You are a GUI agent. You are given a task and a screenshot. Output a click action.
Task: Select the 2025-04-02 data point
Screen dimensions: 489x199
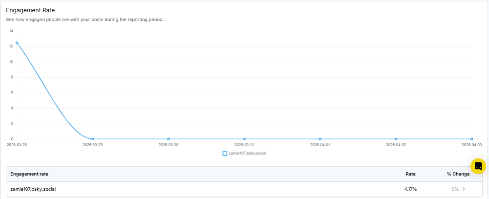(x=396, y=139)
